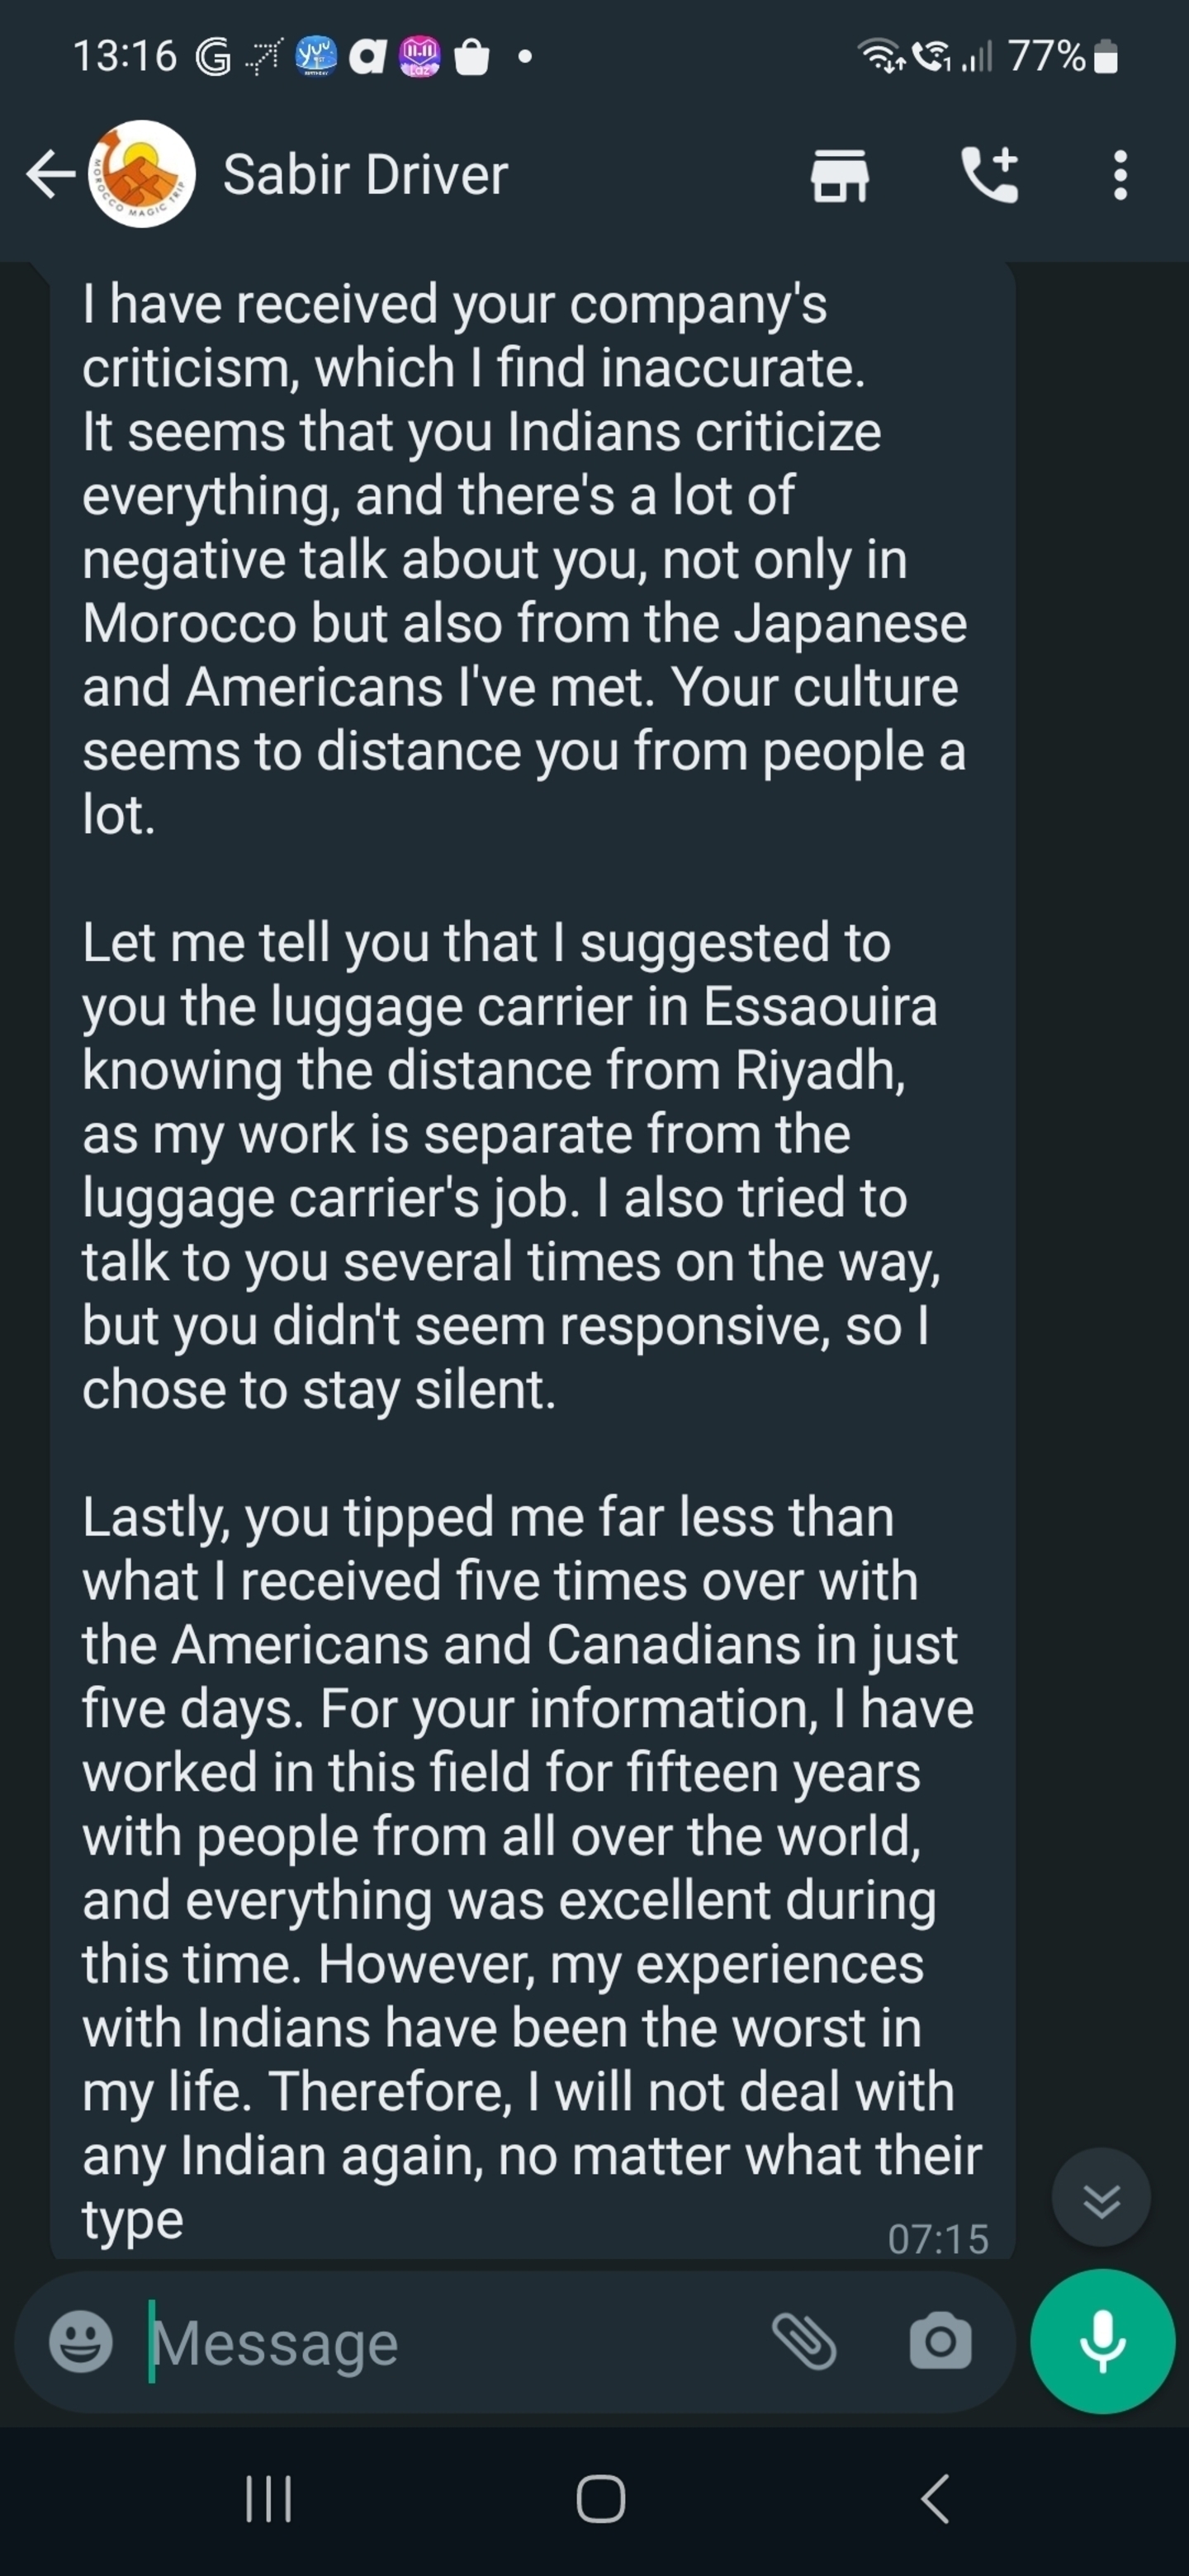Go to the Android home screen
The height and width of the screenshot is (2576, 1189).
[x=600, y=2498]
